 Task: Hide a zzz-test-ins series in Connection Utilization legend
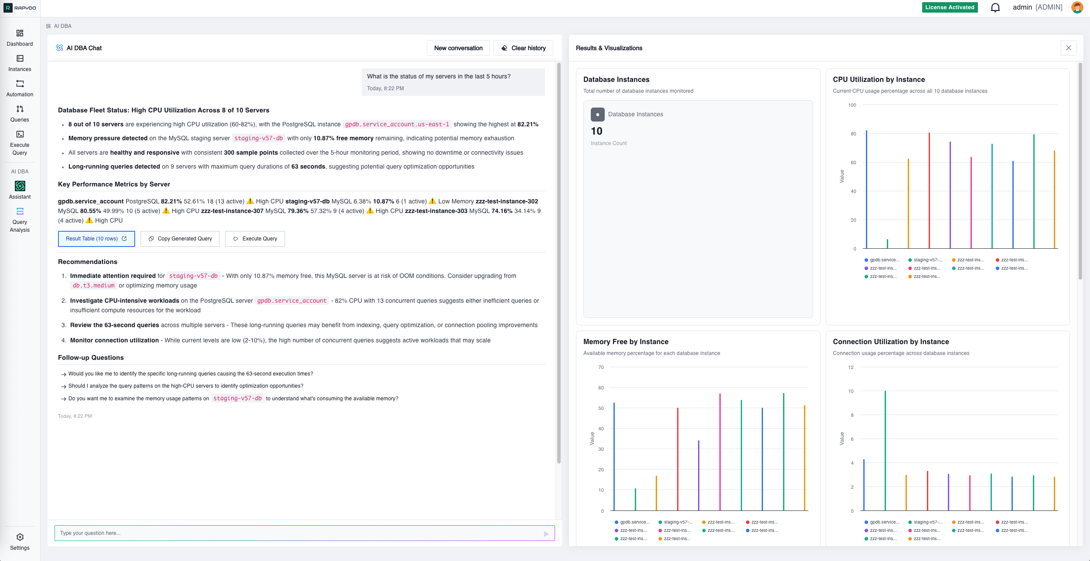(970, 522)
